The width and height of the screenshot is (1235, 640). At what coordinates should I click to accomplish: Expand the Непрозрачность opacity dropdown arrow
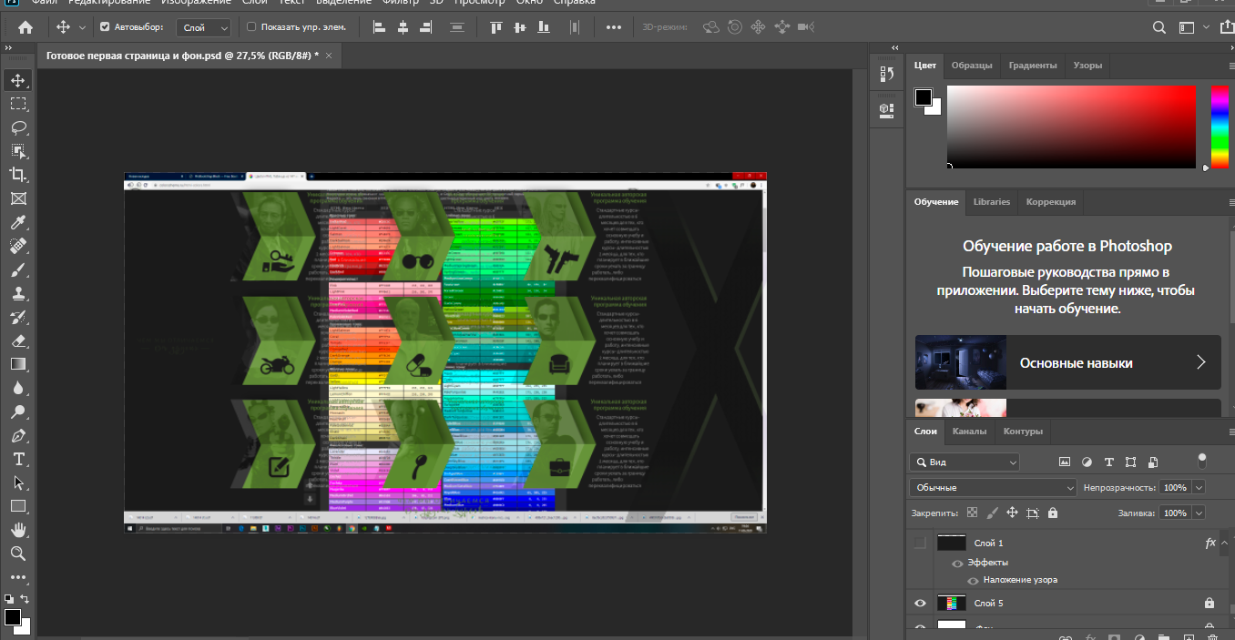pyautogui.click(x=1198, y=488)
